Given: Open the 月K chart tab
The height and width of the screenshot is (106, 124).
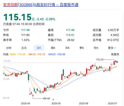Looking at the screenshot, I should 68,48.
